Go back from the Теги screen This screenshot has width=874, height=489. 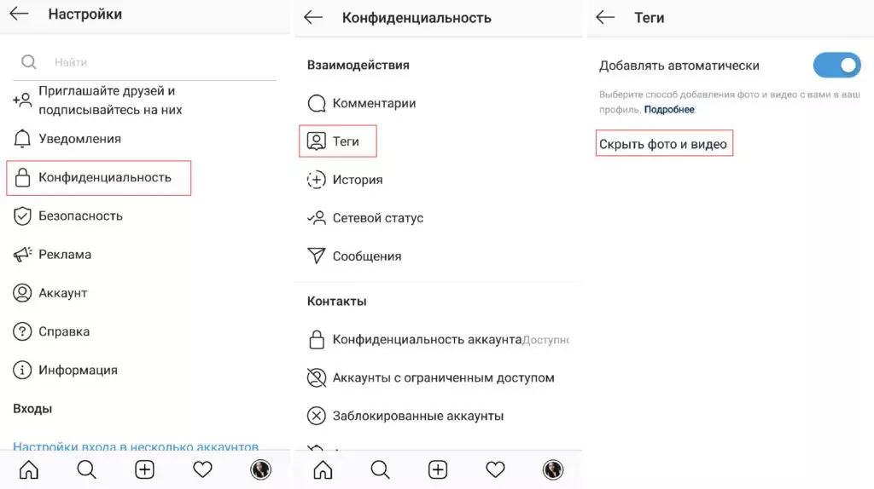point(605,17)
